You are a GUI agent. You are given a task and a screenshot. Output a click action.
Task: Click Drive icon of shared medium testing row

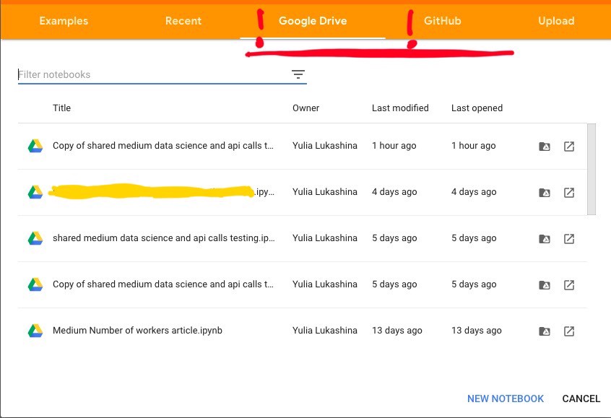click(35, 238)
